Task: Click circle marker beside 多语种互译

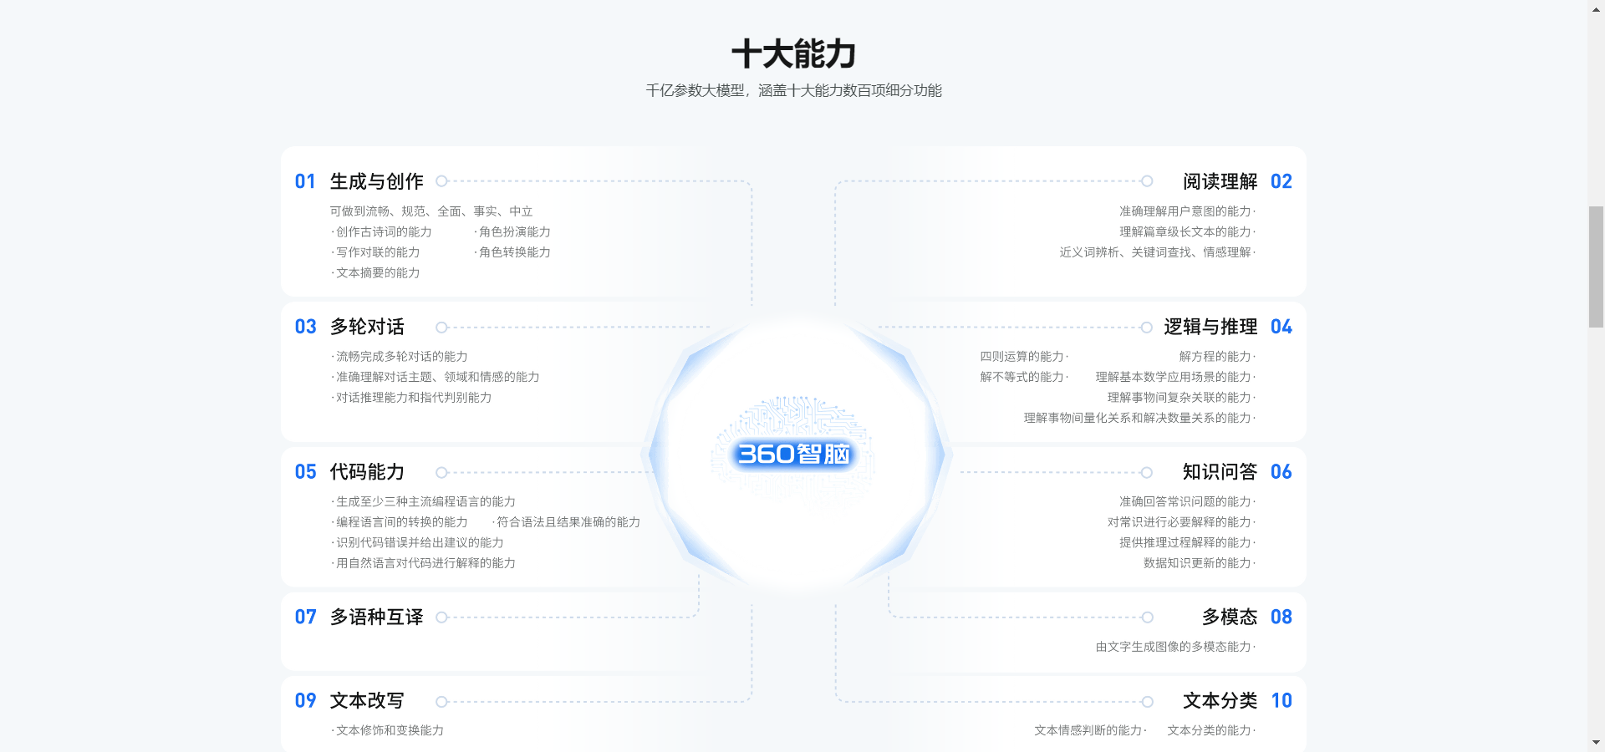Action: pos(441,617)
